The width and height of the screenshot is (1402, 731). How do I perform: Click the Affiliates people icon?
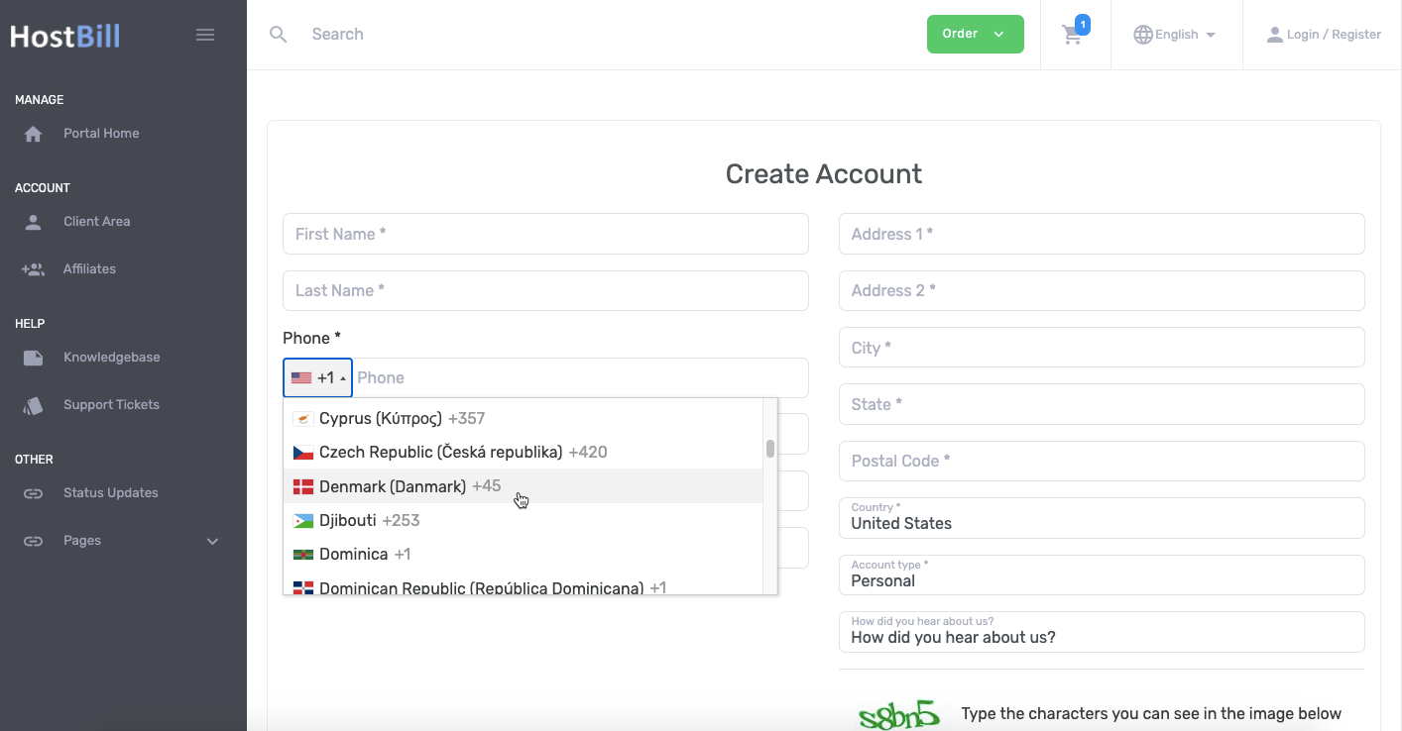pos(33,268)
